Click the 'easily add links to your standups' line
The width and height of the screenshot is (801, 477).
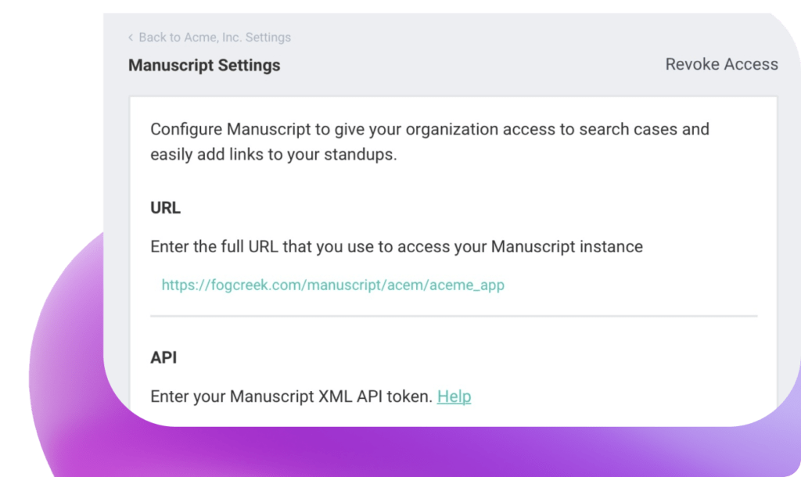274,154
